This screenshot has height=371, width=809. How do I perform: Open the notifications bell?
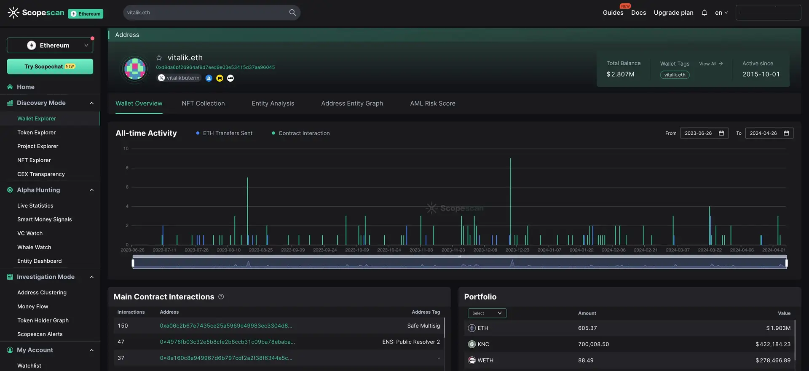pos(704,13)
